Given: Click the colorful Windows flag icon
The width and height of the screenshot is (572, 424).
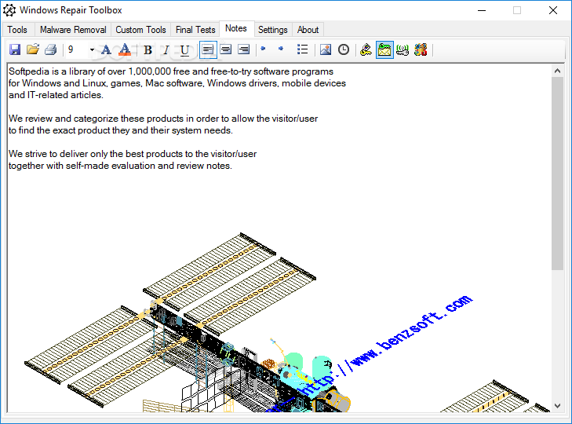Looking at the screenshot, I should [x=421, y=49].
